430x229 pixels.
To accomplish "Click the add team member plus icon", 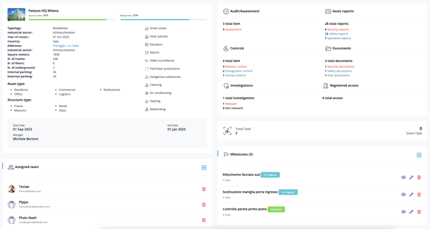I will [203, 168].
